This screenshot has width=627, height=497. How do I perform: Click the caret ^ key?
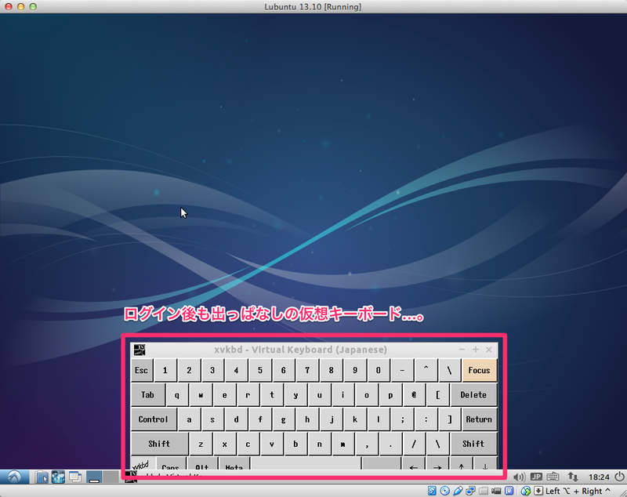426,370
